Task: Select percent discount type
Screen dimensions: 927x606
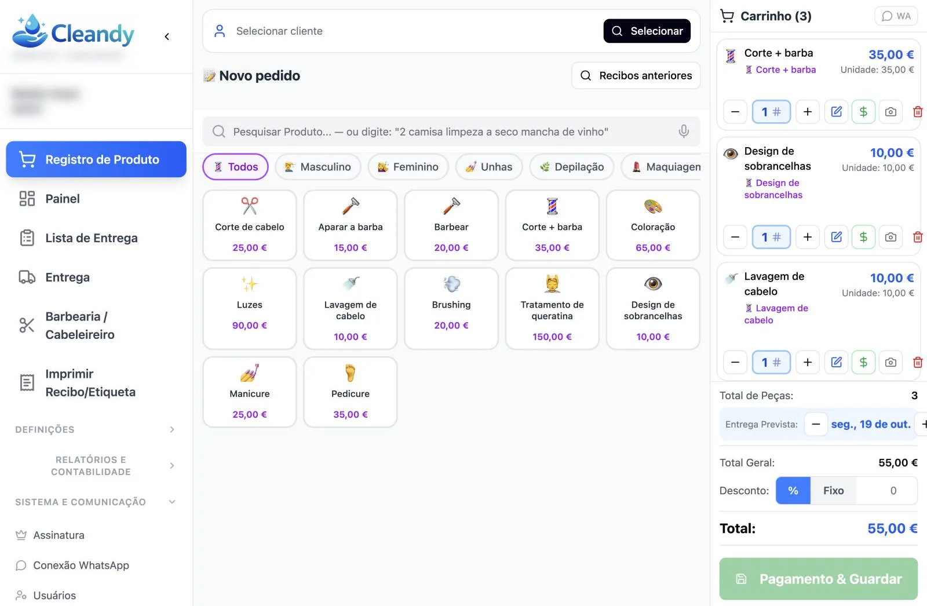Action: [793, 491]
